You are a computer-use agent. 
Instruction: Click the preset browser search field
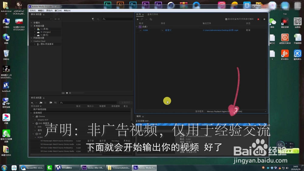pos(88,103)
